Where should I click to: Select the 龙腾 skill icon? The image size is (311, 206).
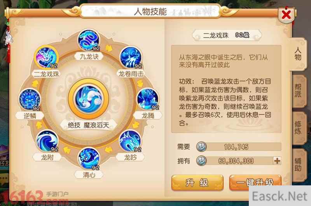(x=148, y=99)
